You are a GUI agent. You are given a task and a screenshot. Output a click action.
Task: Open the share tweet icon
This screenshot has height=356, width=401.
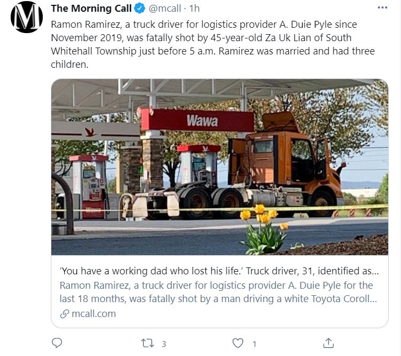[329, 342]
